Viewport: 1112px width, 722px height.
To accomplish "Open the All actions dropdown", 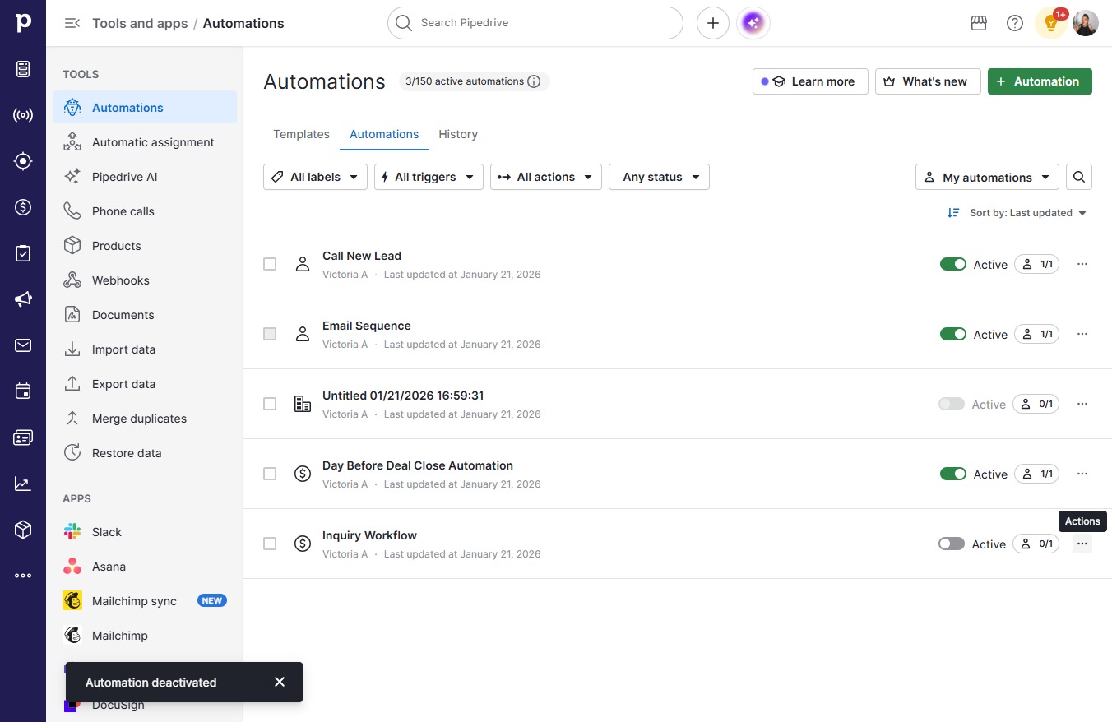I will [x=546, y=177].
